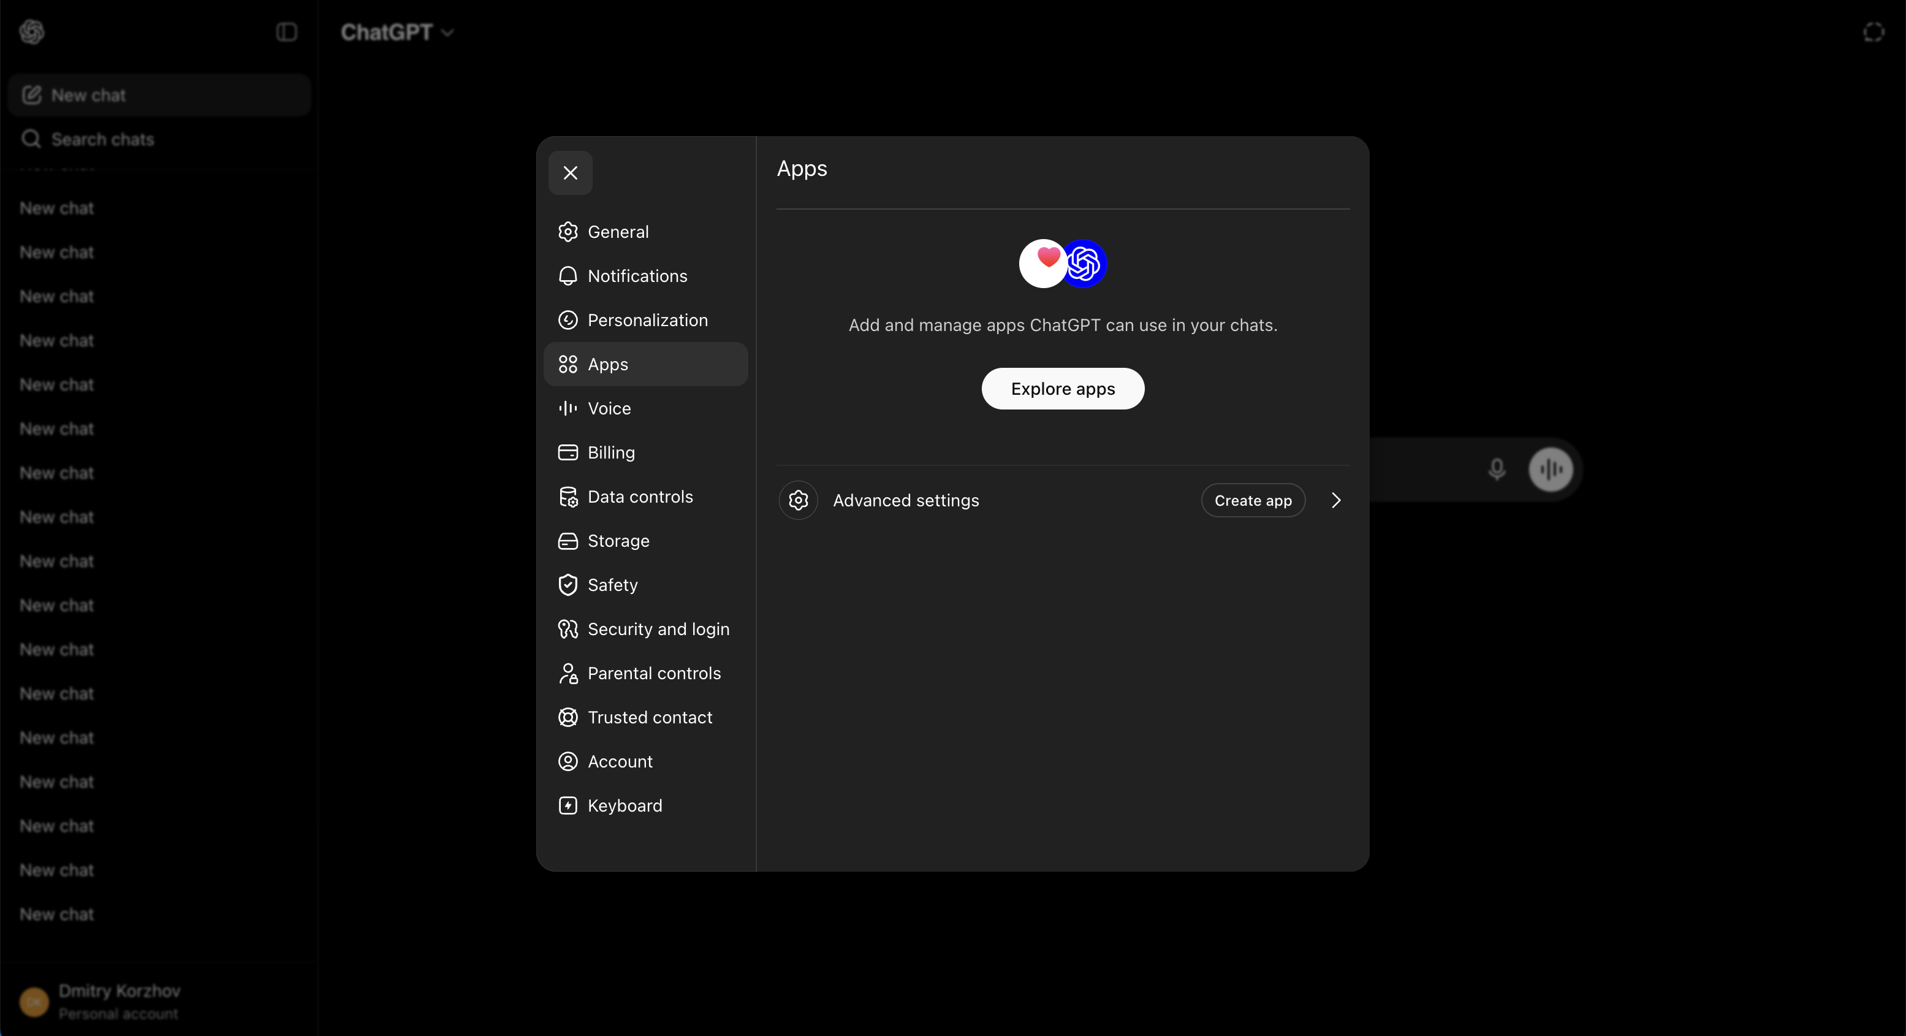The height and width of the screenshot is (1036, 1906).
Task: Open the ChatGPT model dropdown
Action: coord(397,32)
